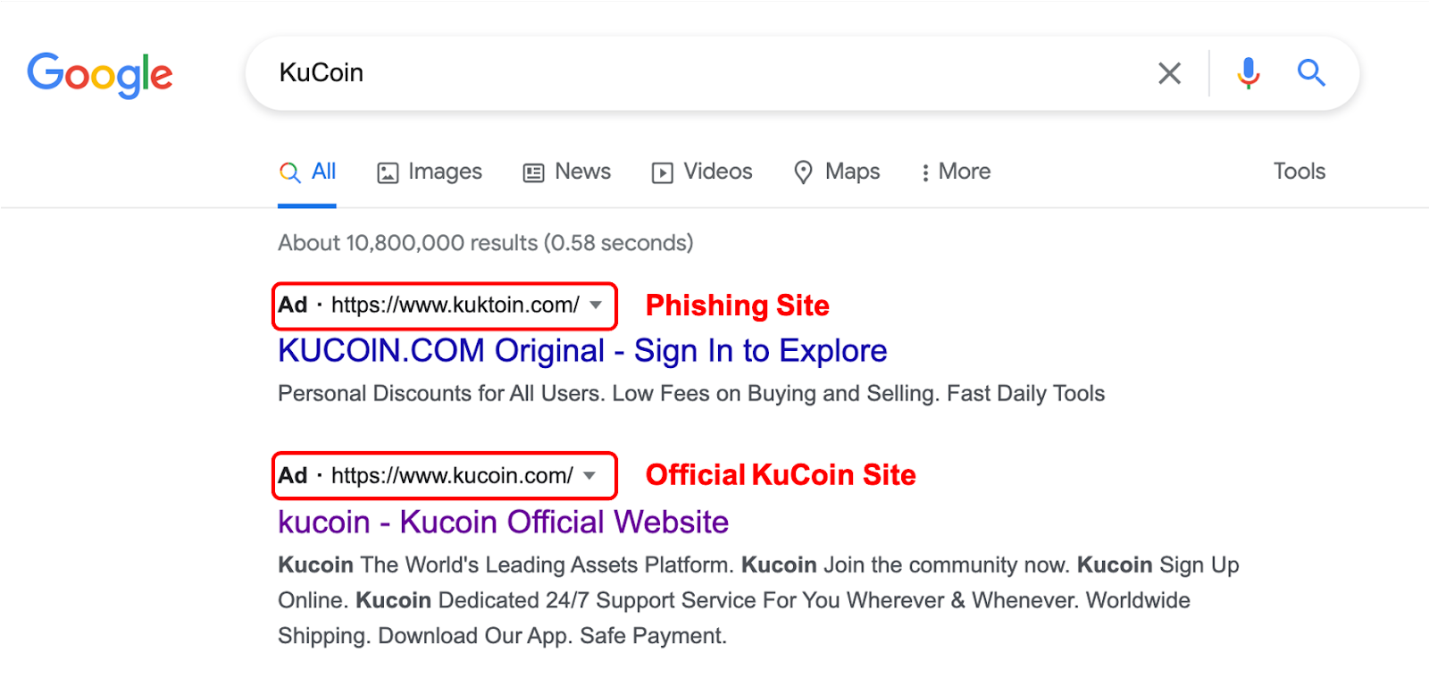Click the blue search magnifier icon
1429x686 pixels.
(x=1310, y=73)
